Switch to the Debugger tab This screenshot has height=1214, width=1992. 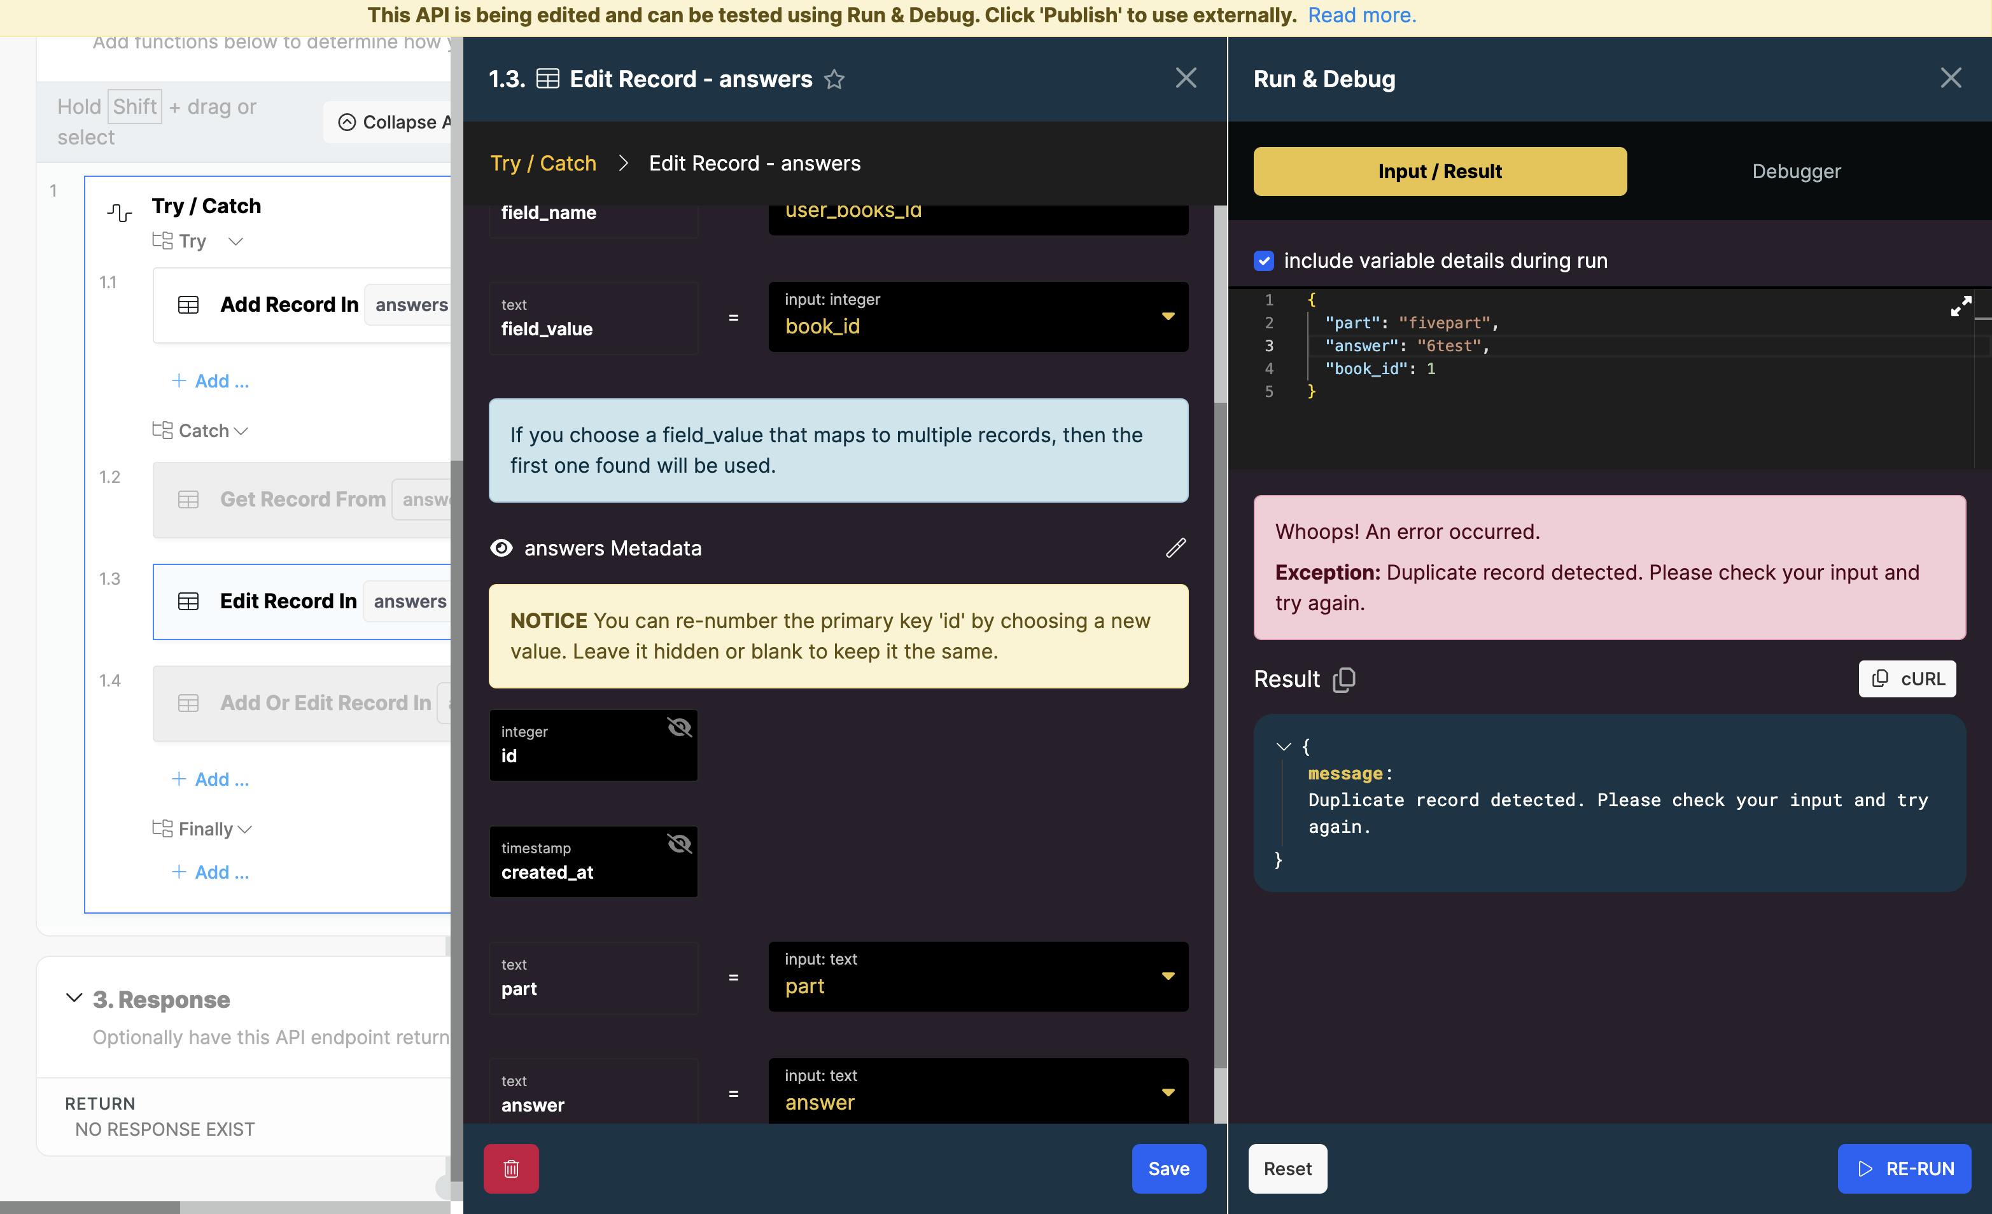click(1795, 171)
